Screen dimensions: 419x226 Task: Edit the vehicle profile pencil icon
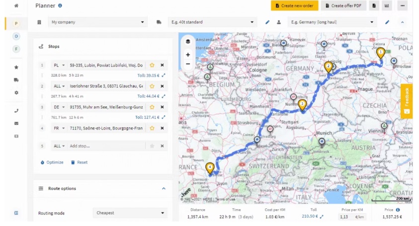tap(267, 22)
